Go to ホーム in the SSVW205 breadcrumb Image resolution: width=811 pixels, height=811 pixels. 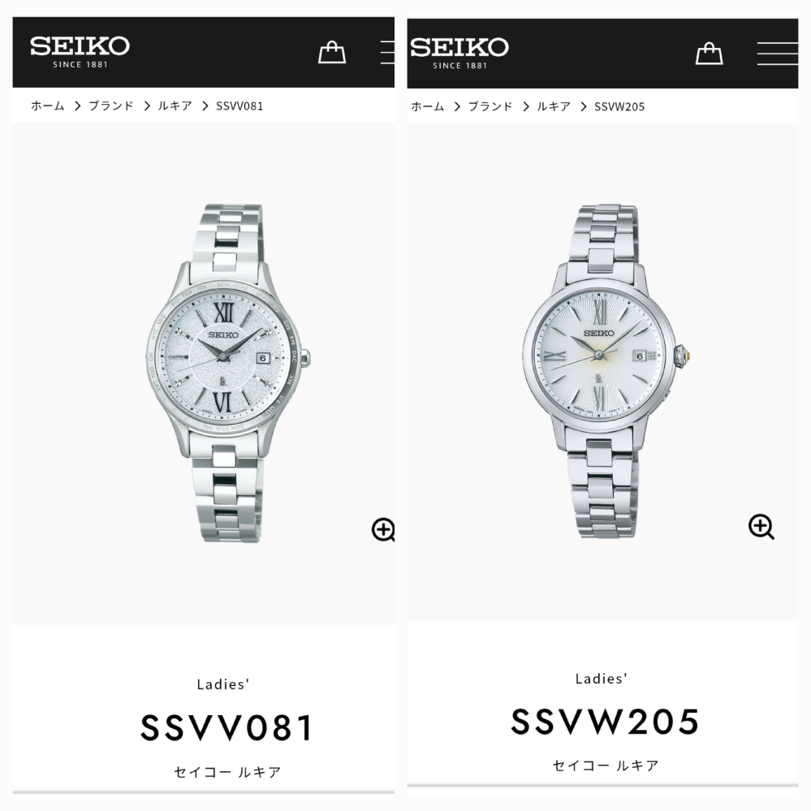pos(427,106)
